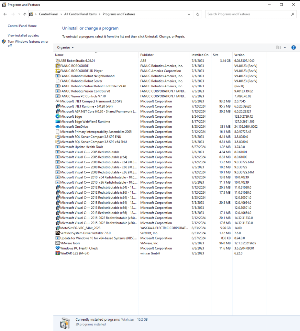Screen dimensions: 300x331
Task: Click the Control Panel icon in address bar
Action: tap(31, 14)
